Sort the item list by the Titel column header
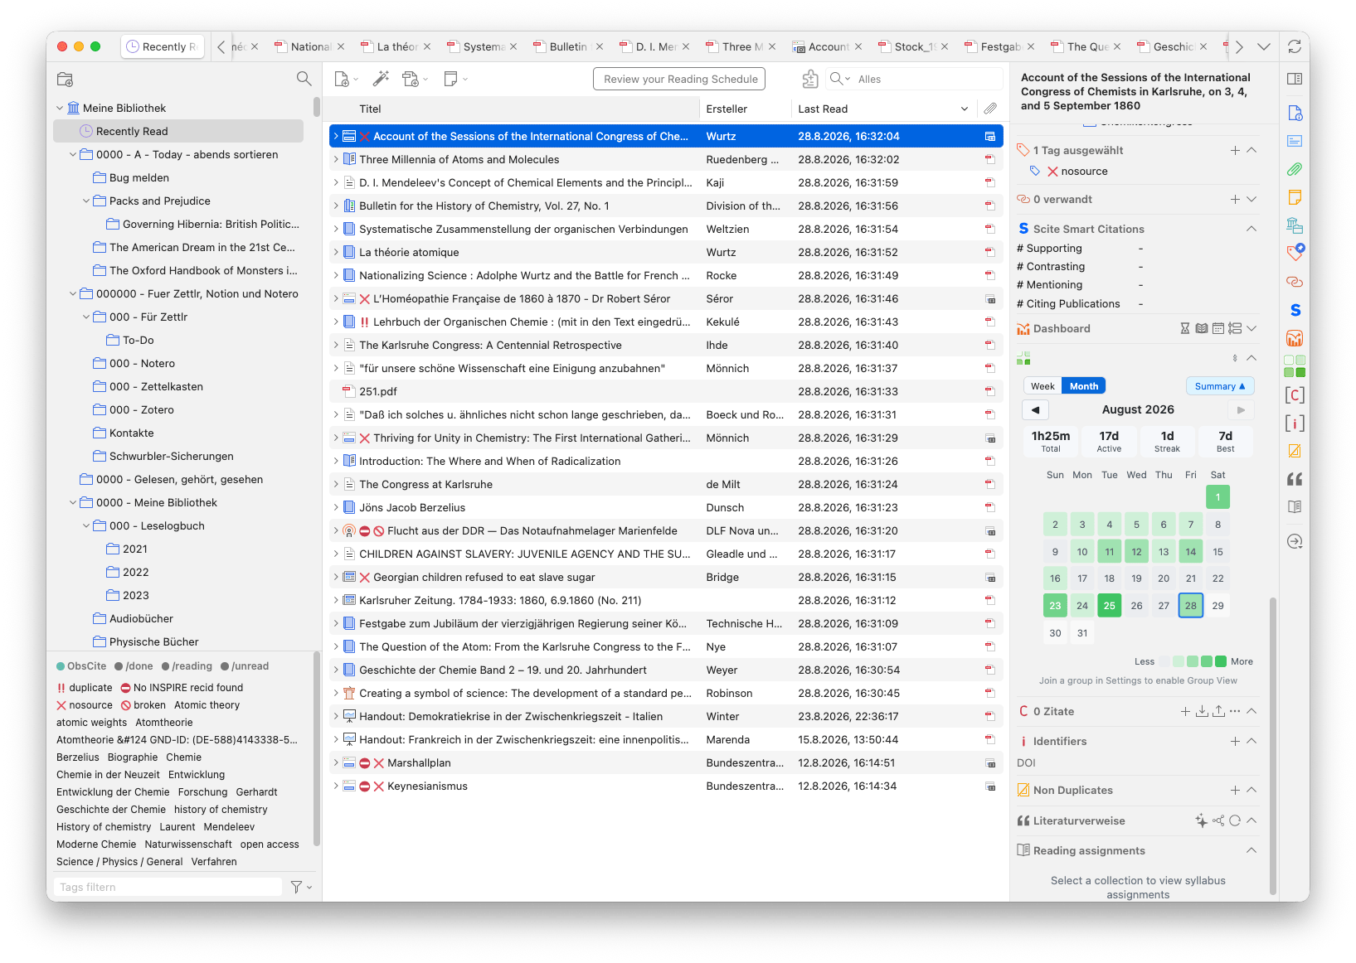Image resolution: width=1356 pixels, height=963 pixels. 511,109
